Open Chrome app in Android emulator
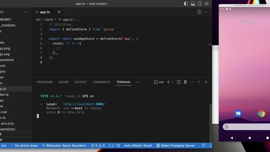Image resolution: width=270 pixels, height=152 pixels. pos(261,114)
